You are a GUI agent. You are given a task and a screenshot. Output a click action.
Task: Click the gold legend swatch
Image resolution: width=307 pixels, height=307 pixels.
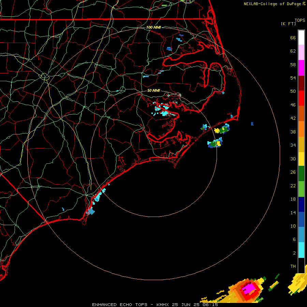point(301,144)
